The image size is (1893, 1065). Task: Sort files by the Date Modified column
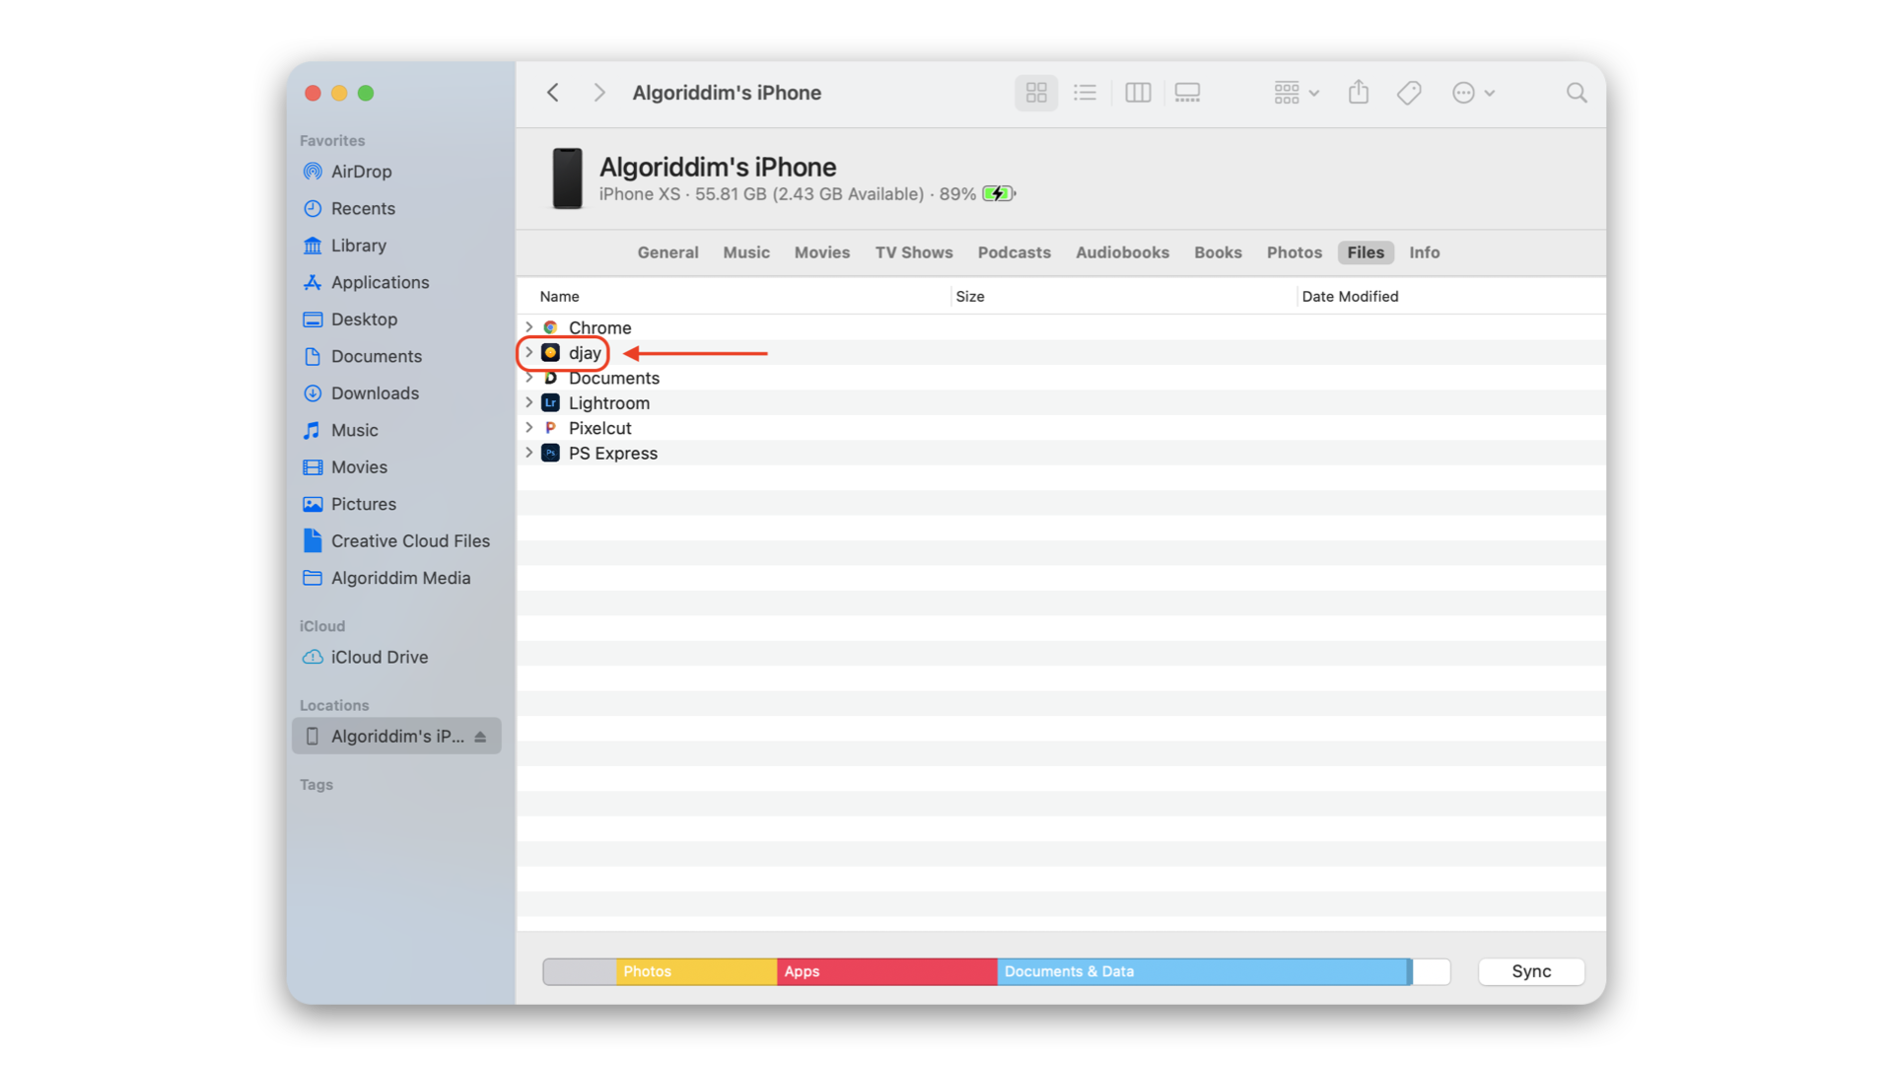coord(1350,296)
